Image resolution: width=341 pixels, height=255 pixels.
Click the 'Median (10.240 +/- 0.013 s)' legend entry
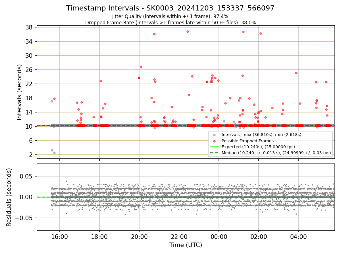click(x=276, y=153)
